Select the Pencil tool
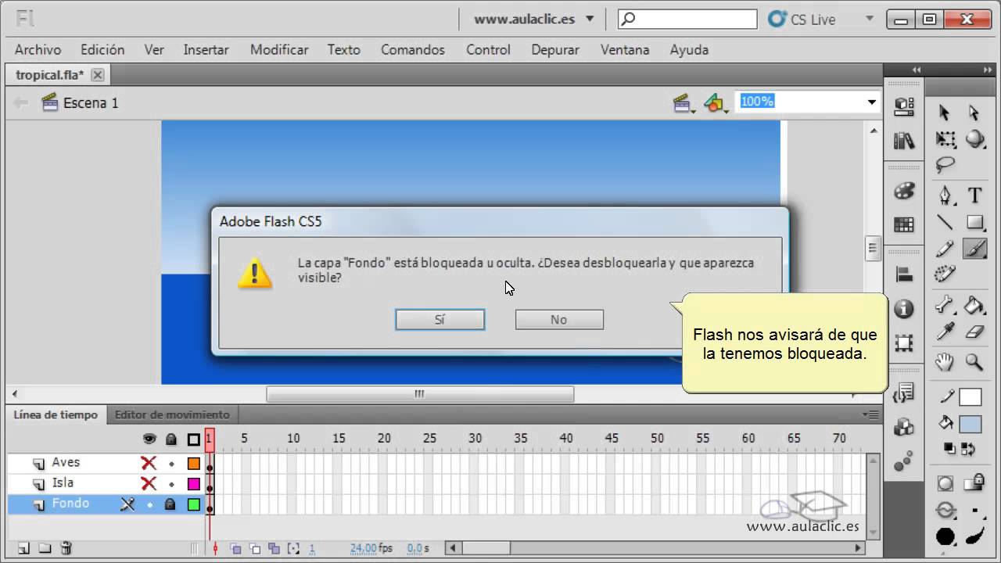 [x=945, y=249]
